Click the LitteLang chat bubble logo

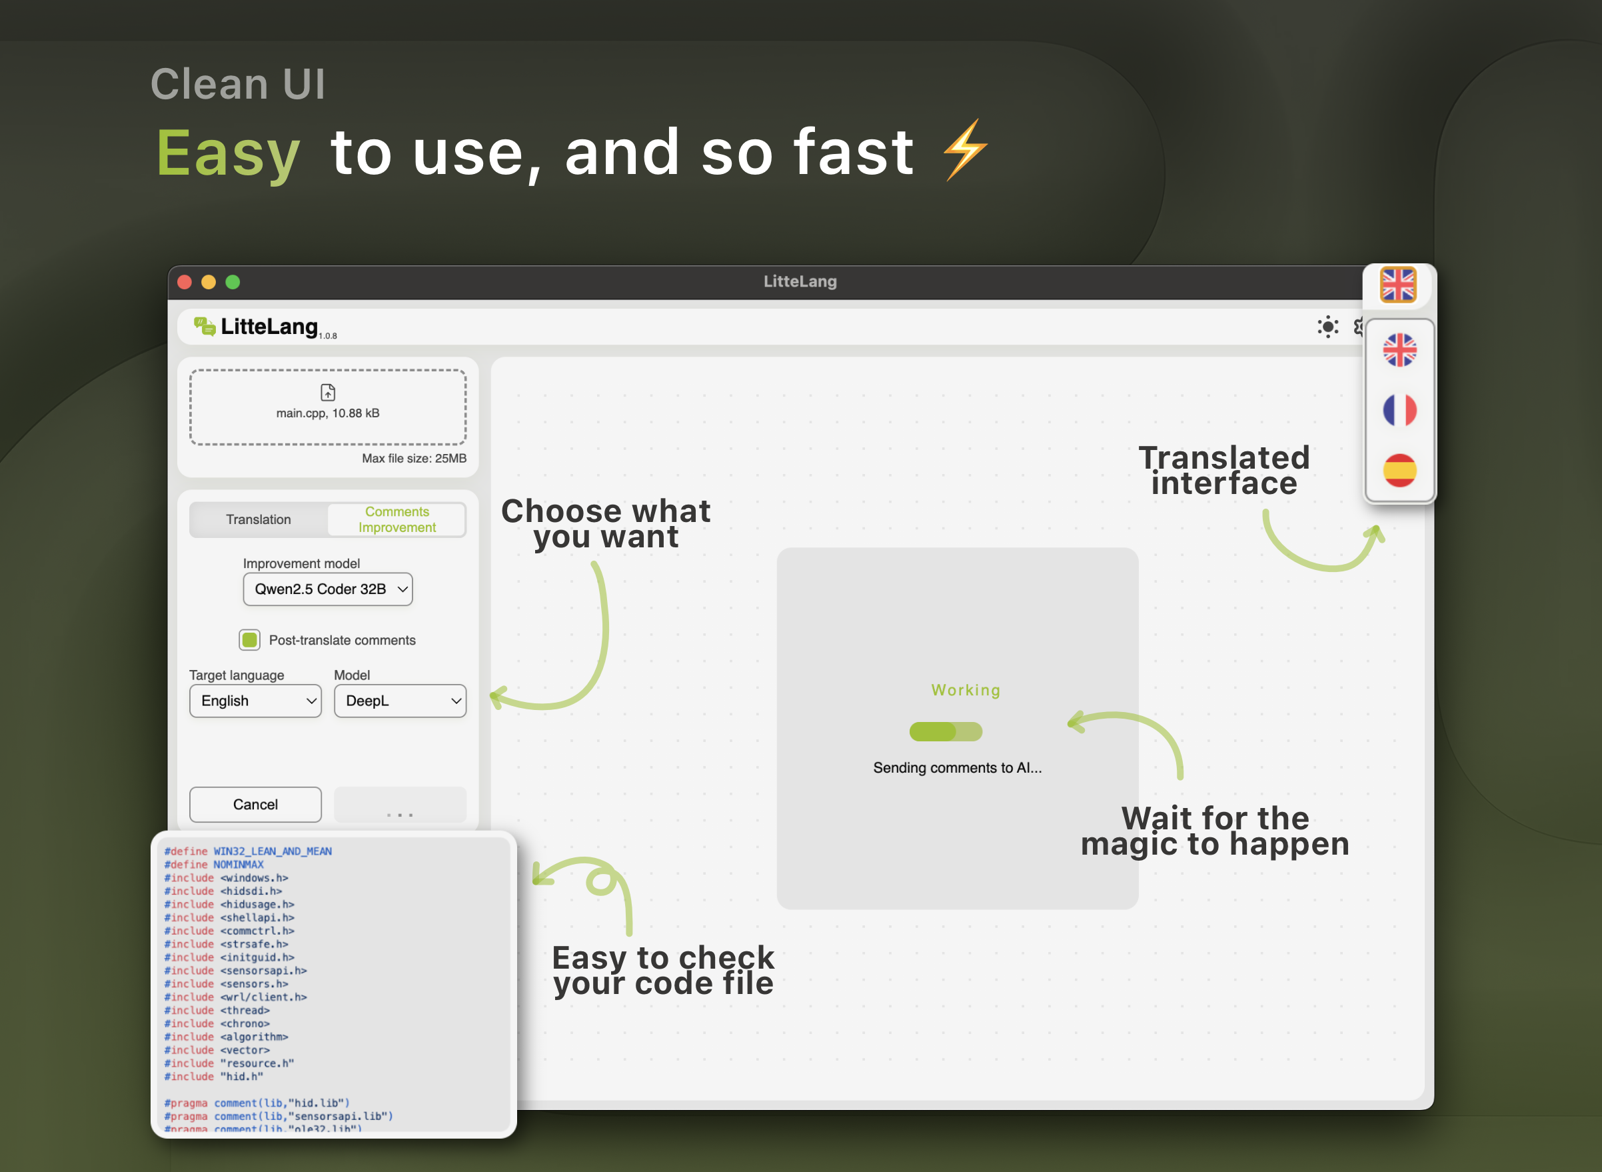[x=204, y=327]
